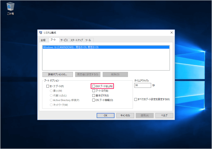Check the OS ブート情報(O) checkbox
Screen dimensions: 212x149
(x=93, y=100)
